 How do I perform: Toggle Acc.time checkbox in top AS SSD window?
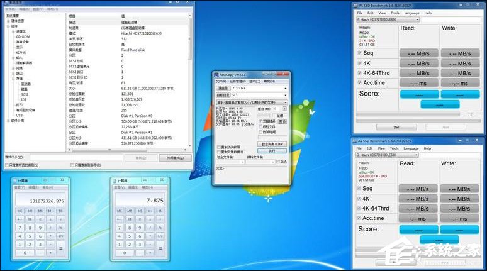(359, 82)
